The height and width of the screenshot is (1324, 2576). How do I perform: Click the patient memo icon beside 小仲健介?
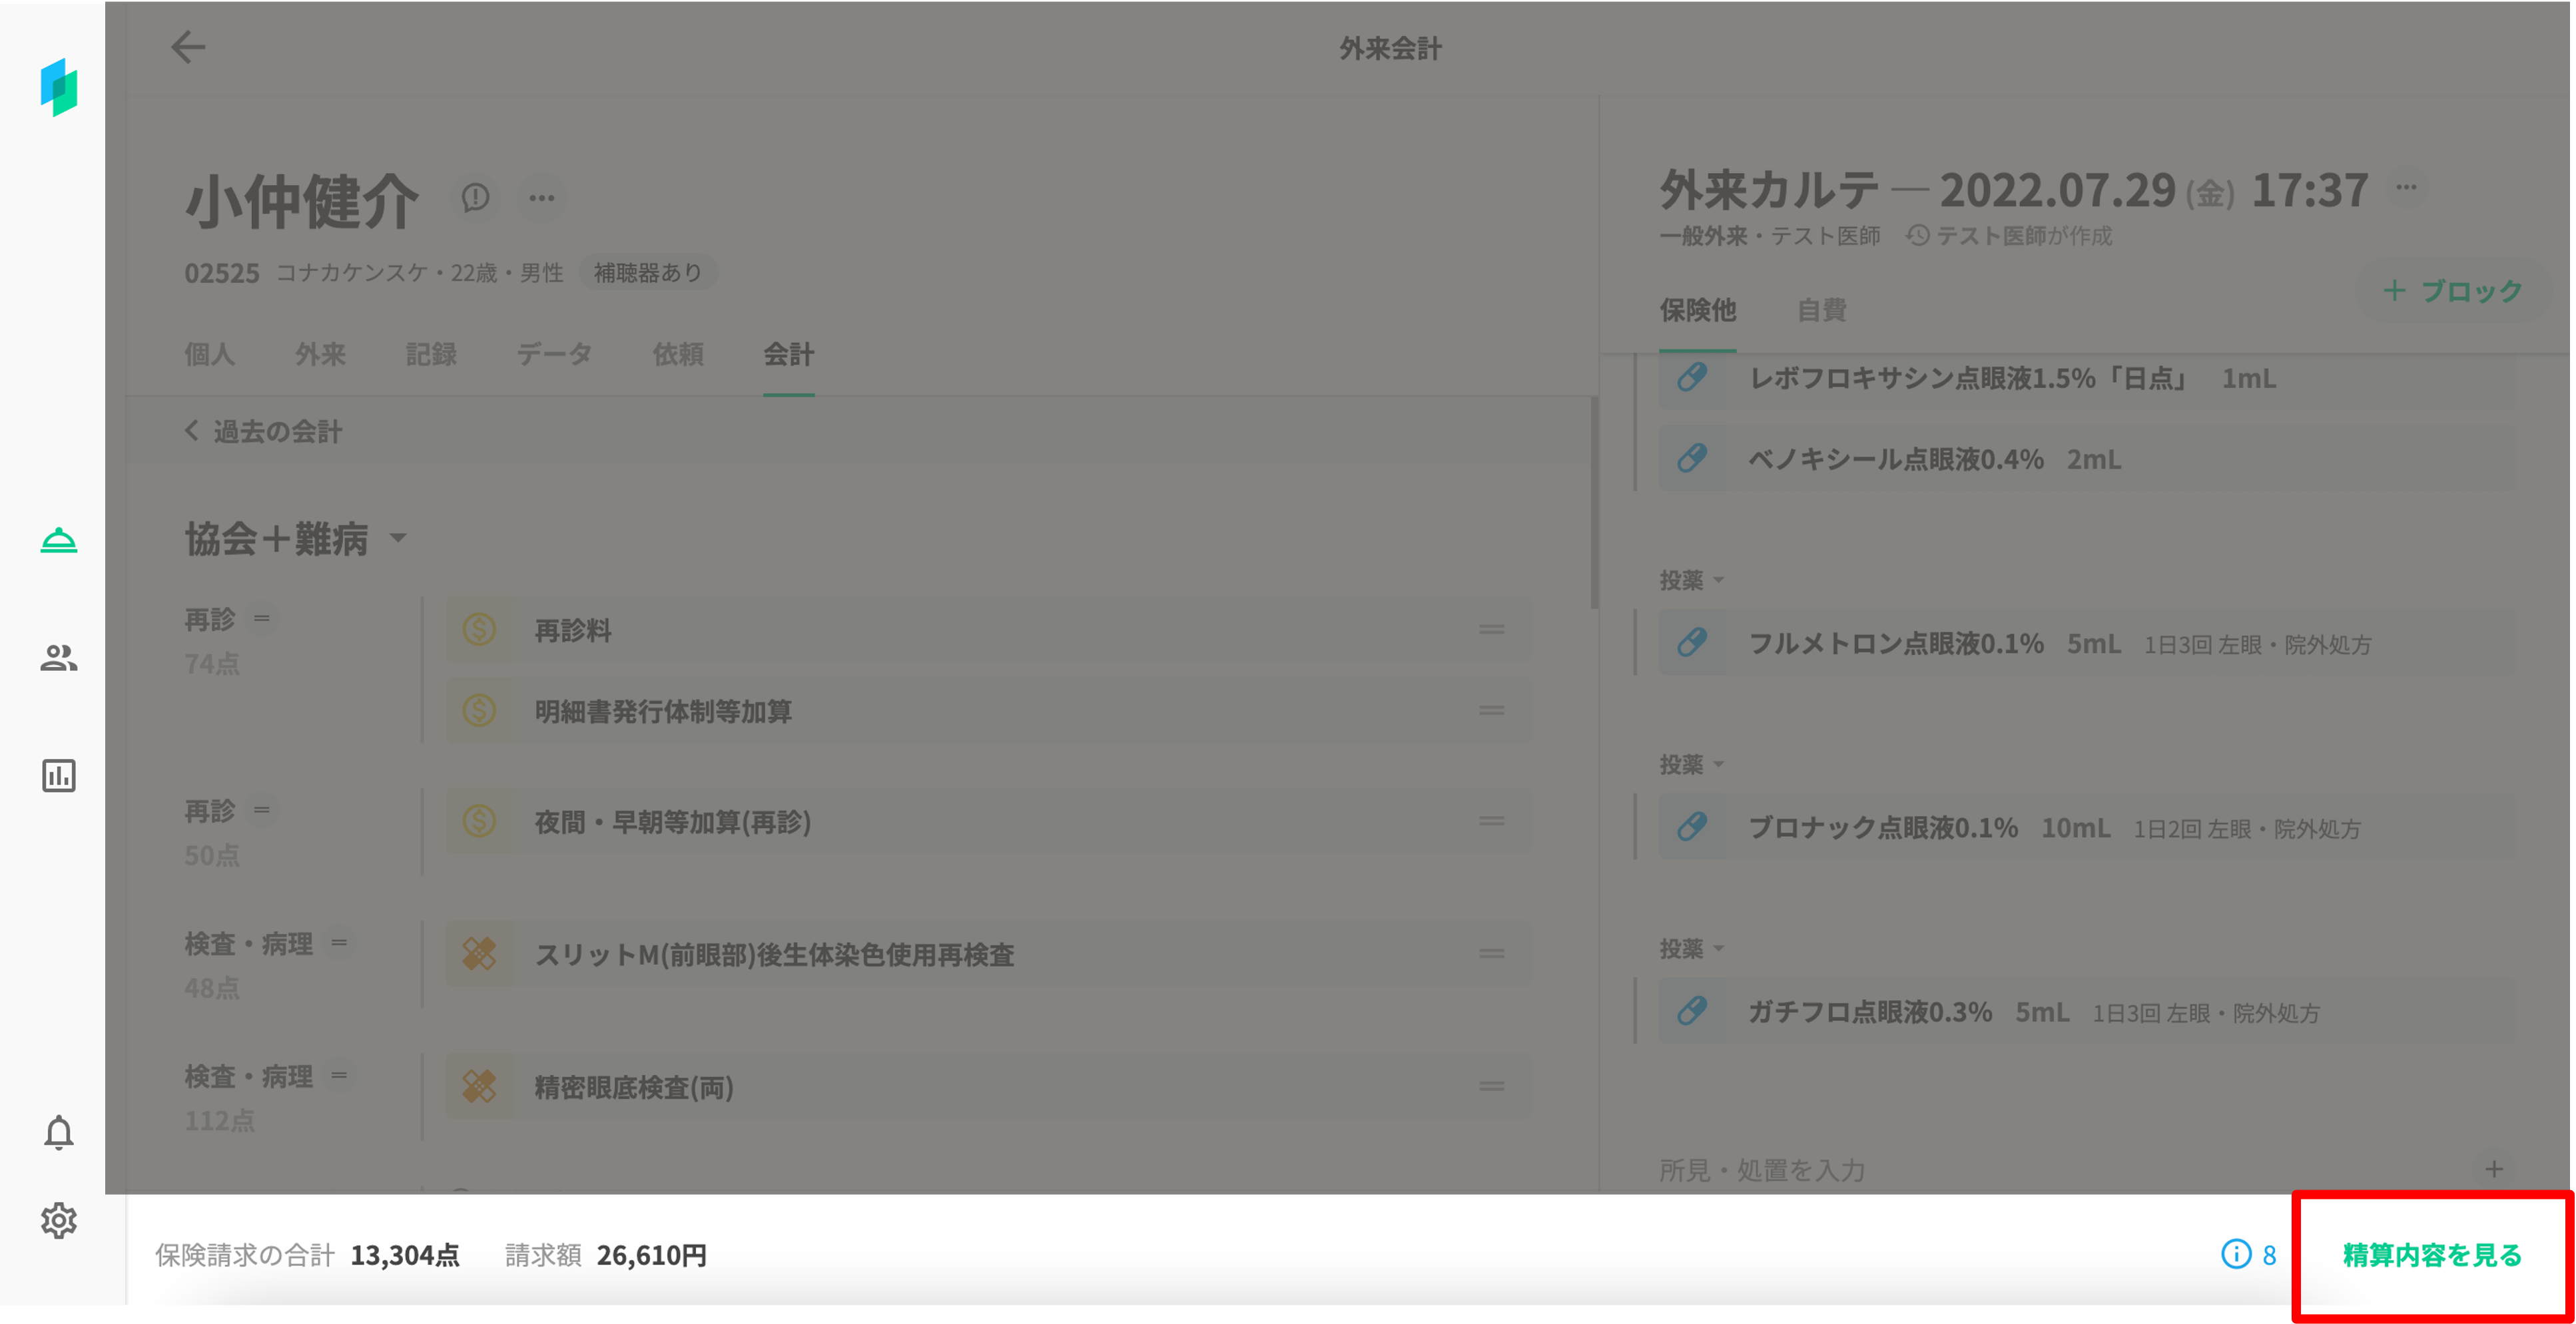475,197
